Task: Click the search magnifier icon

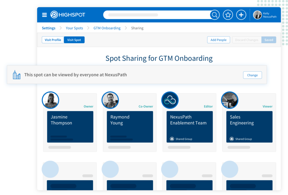Action: 215,15
